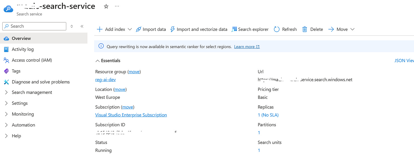Click the Running status value
The image size is (414, 158).
(x=103, y=150)
